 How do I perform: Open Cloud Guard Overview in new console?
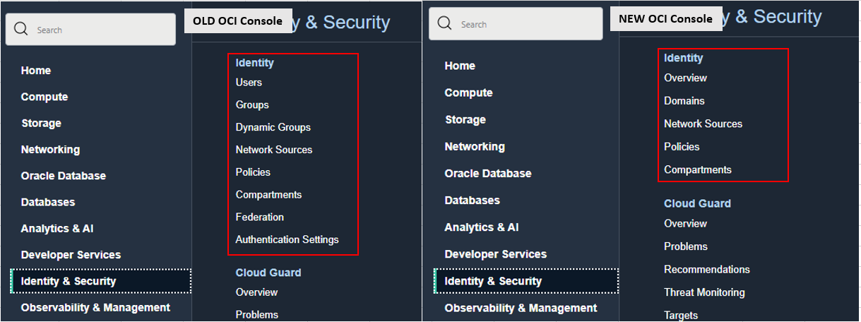pyautogui.click(x=685, y=223)
